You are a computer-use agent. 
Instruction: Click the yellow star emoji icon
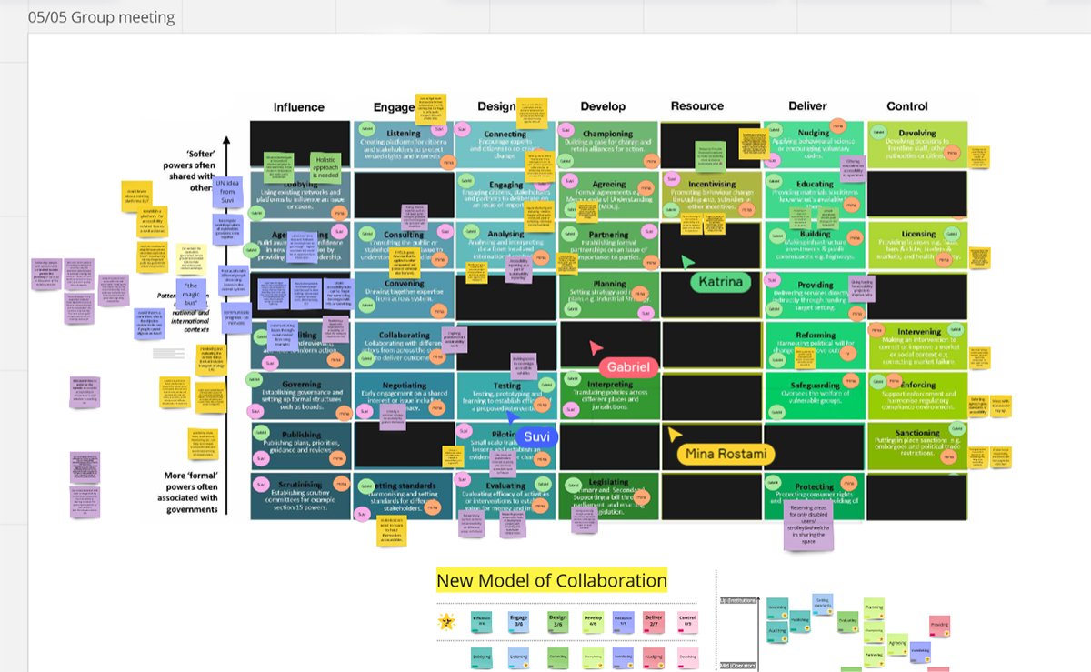coord(446,622)
